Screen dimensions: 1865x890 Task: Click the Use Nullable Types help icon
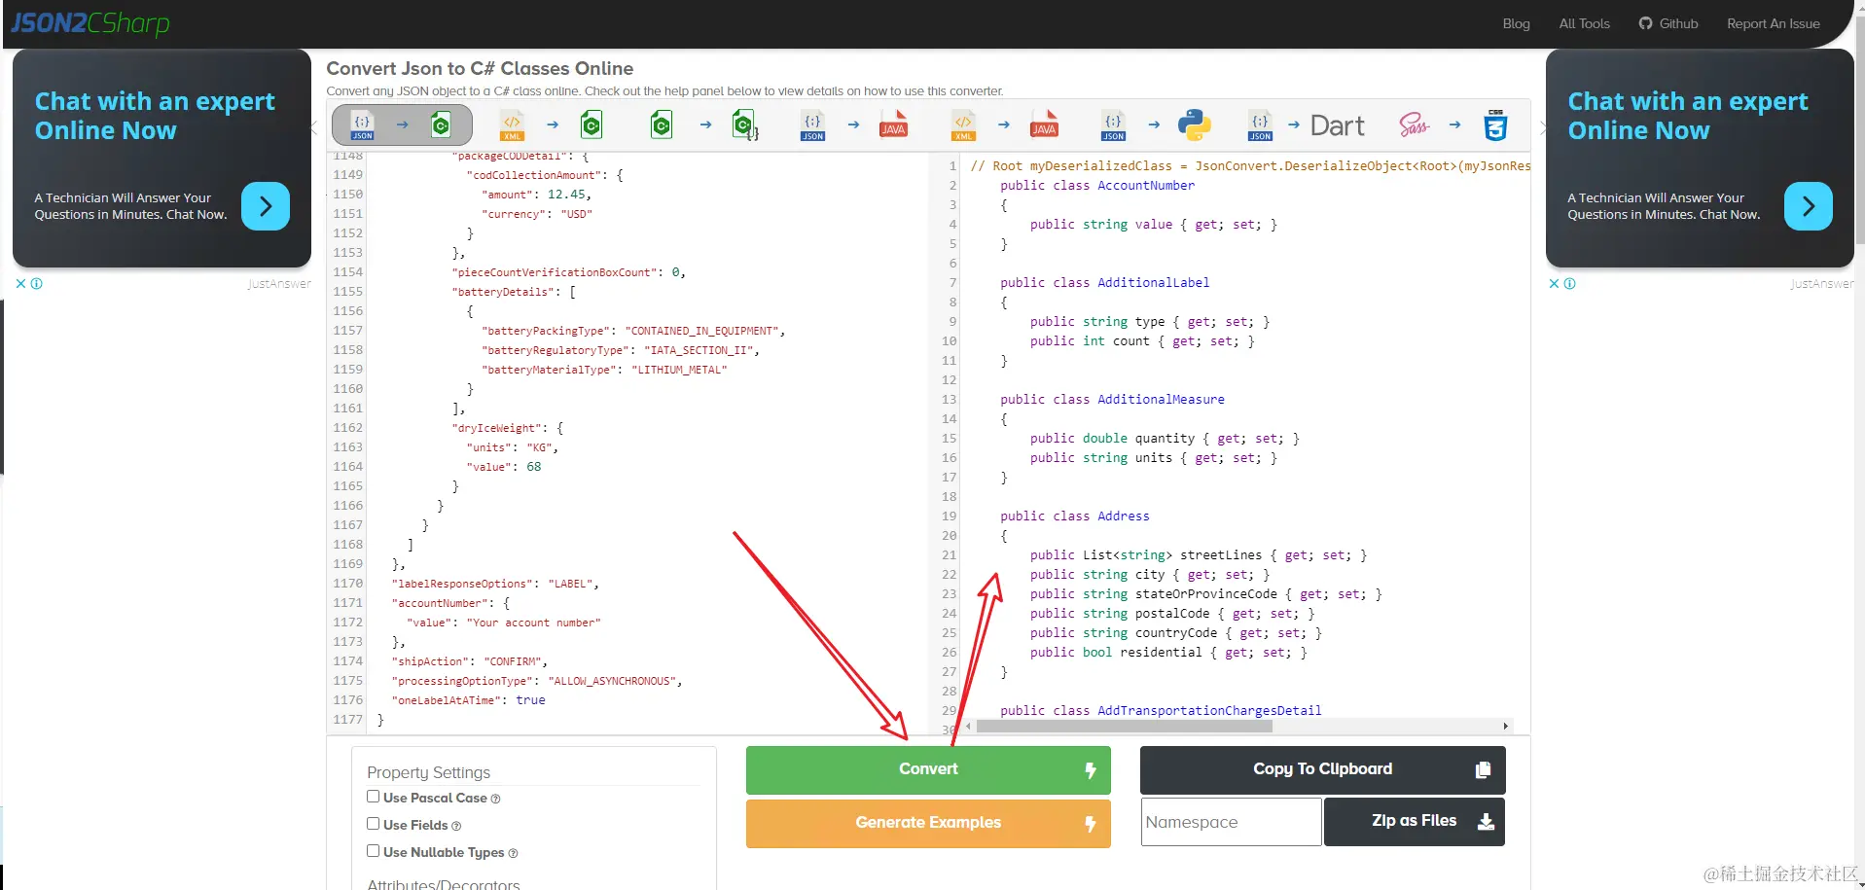[513, 853]
